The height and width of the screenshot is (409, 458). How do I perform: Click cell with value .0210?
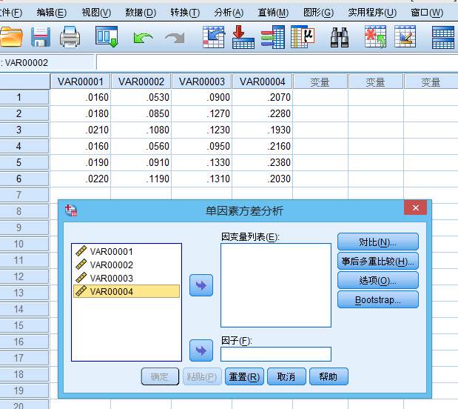click(81, 130)
